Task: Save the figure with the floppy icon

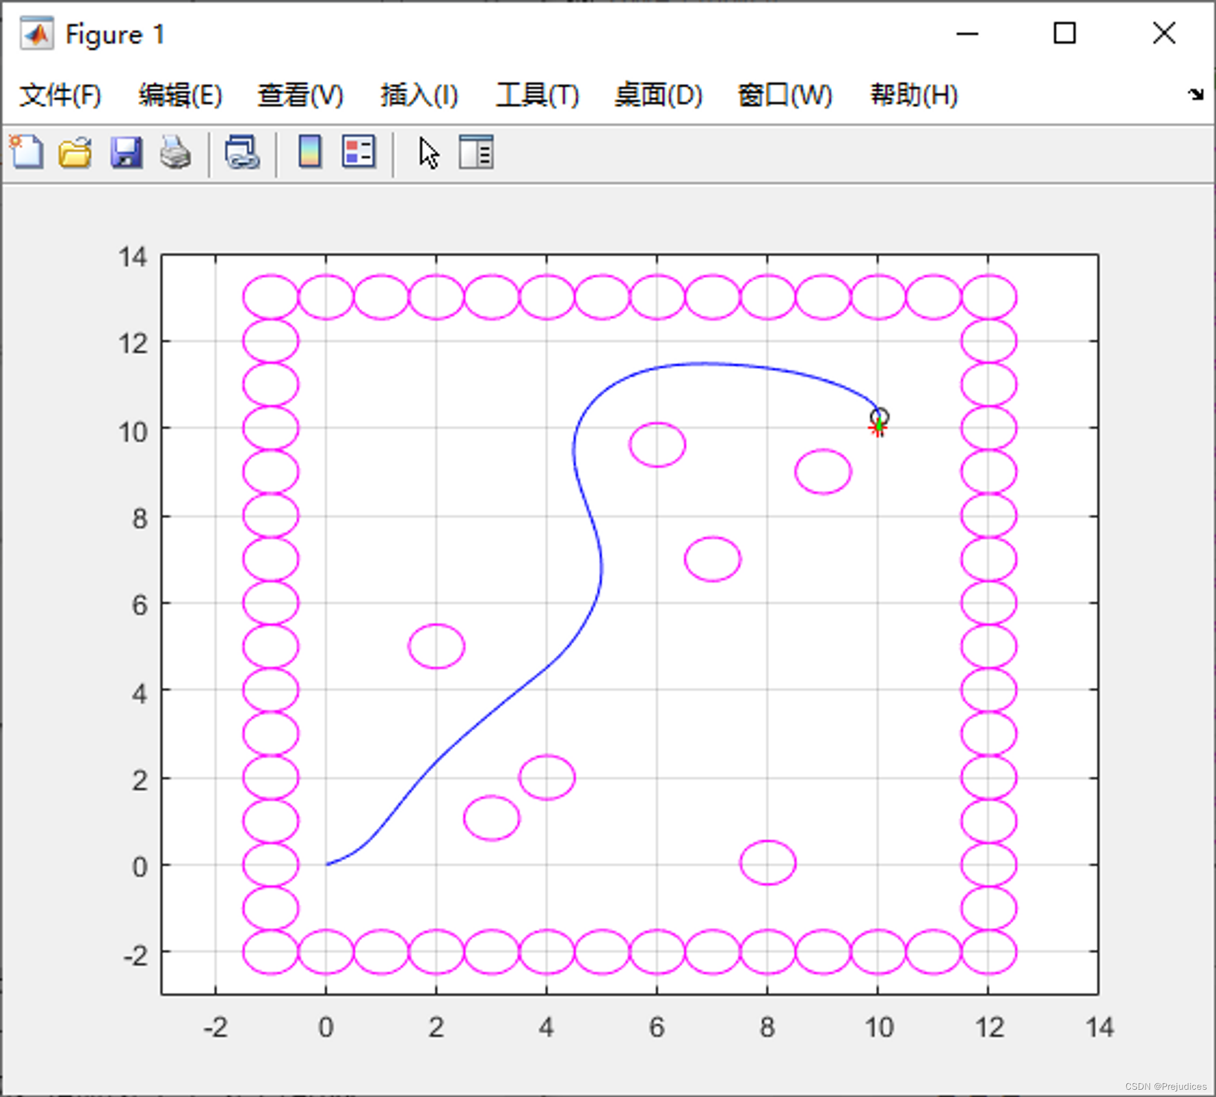Action: click(x=126, y=152)
